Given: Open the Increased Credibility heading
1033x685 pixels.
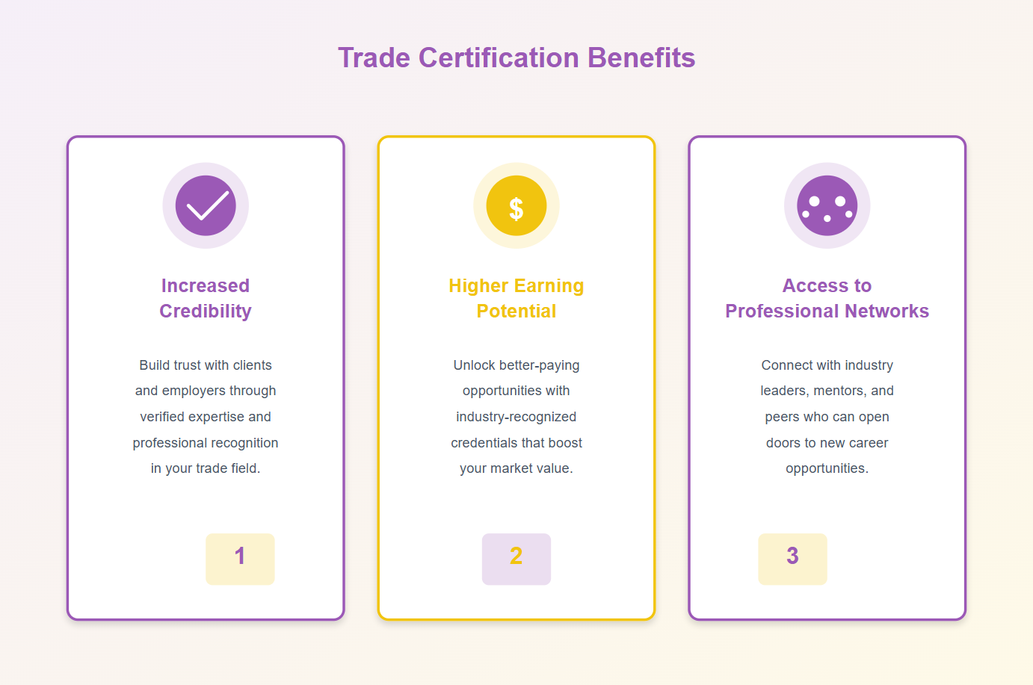Looking at the screenshot, I should (x=206, y=297).
